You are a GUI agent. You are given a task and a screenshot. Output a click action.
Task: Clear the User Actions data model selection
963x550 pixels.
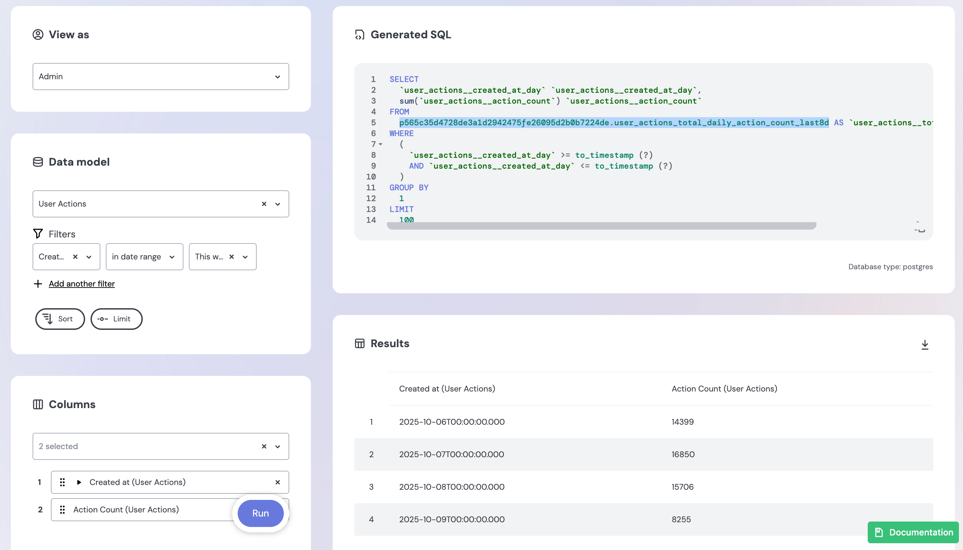click(x=264, y=204)
